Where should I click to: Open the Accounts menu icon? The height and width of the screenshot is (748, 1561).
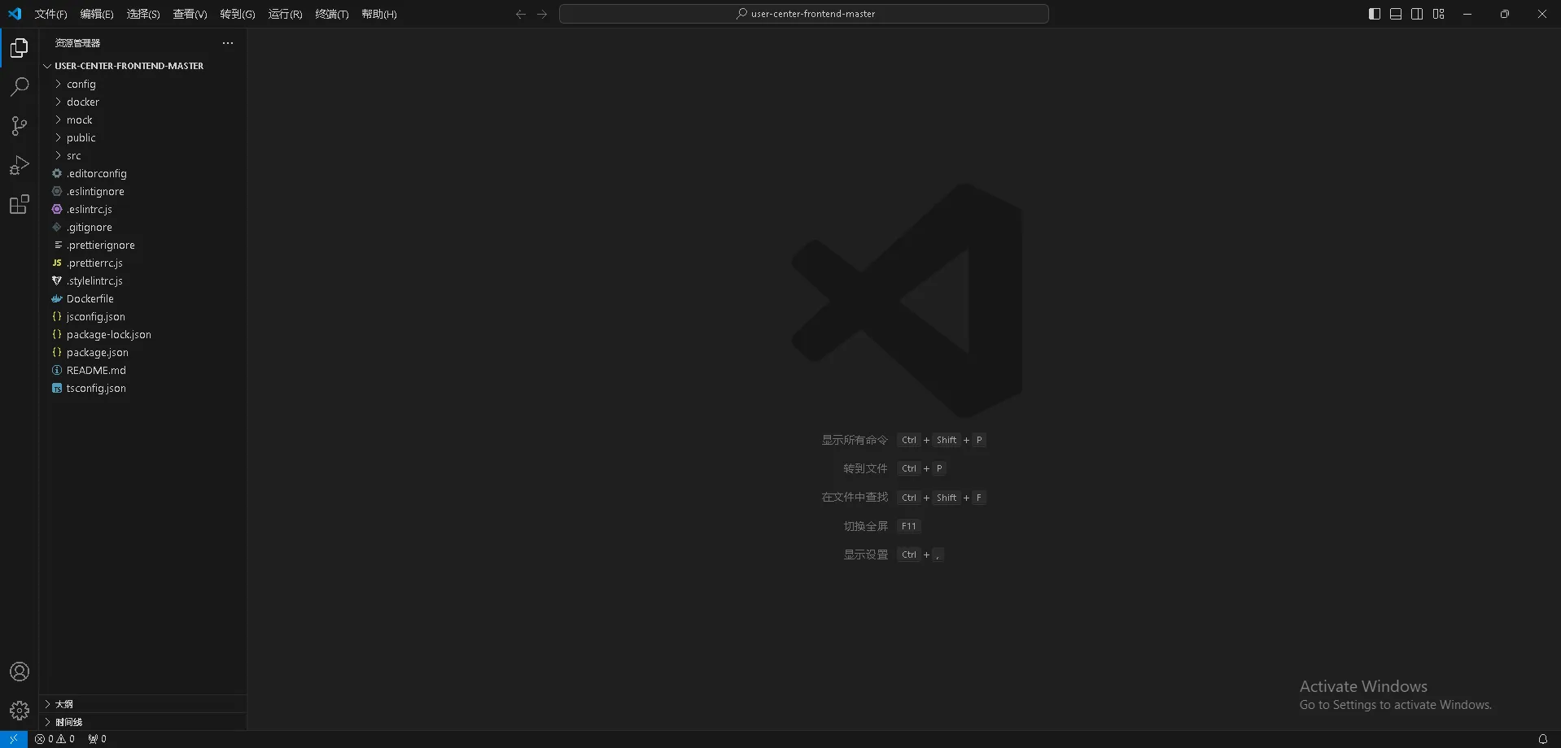(x=20, y=672)
